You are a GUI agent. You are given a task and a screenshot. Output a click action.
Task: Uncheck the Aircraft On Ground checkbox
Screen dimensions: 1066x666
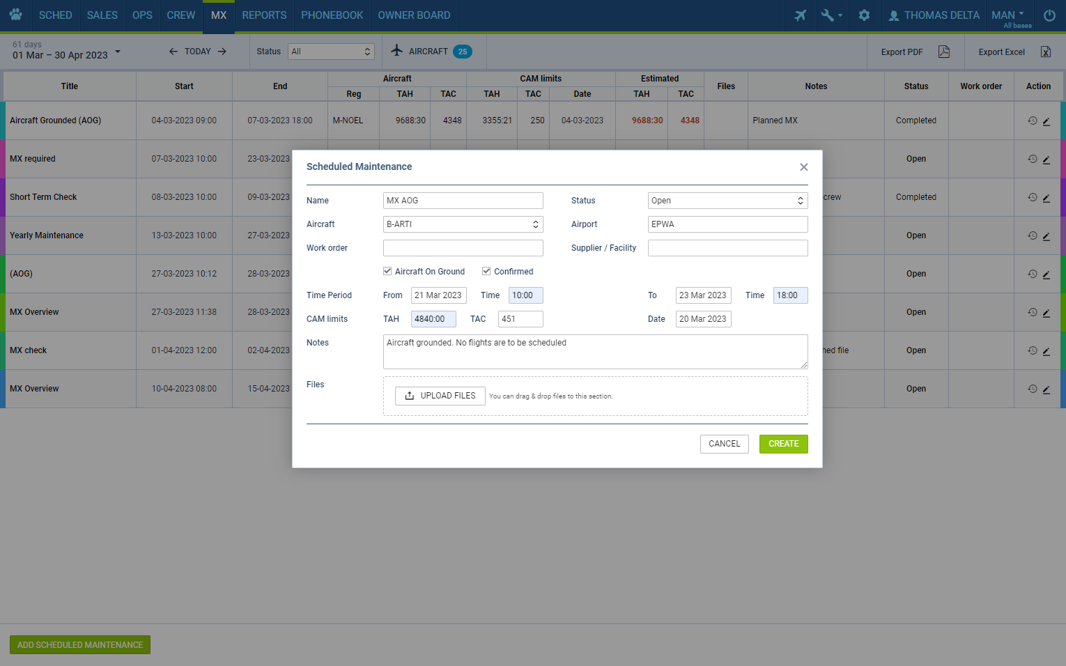click(x=387, y=271)
